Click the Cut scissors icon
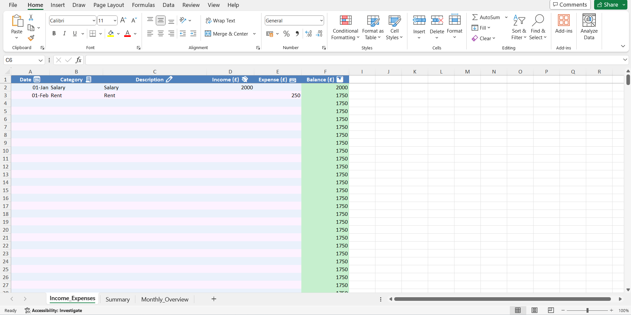Viewport: 631px width, 315px height. [x=31, y=17]
